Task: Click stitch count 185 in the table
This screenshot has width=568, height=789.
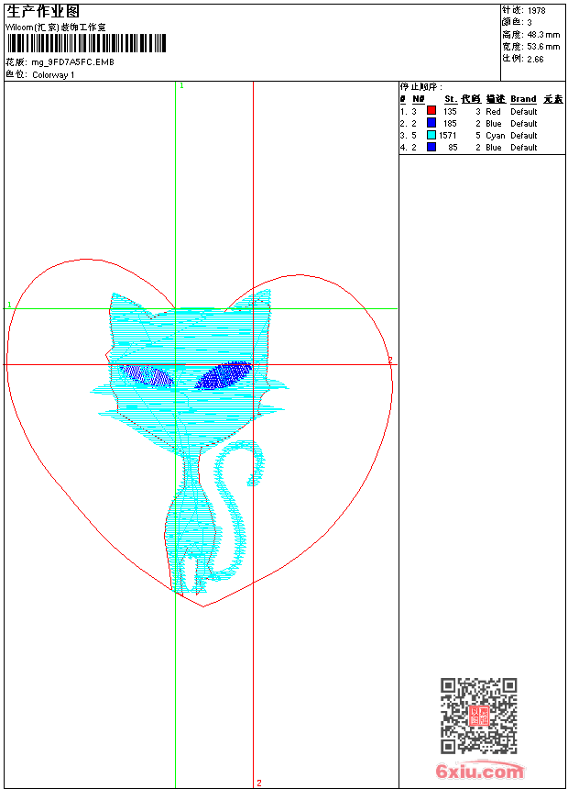Action: coord(450,124)
